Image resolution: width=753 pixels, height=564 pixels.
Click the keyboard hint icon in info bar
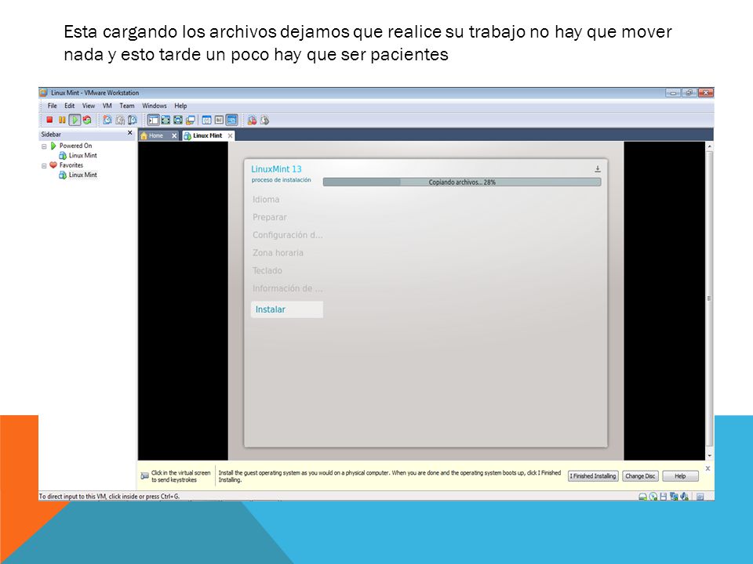(144, 475)
